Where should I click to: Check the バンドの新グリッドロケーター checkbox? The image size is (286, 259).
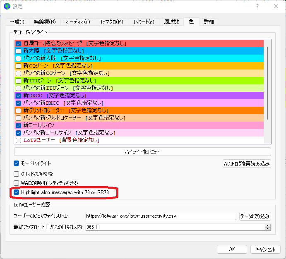pos(19,118)
